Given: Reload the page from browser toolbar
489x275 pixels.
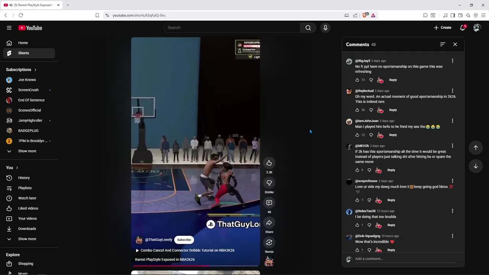Looking at the screenshot, I should [x=21, y=15].
